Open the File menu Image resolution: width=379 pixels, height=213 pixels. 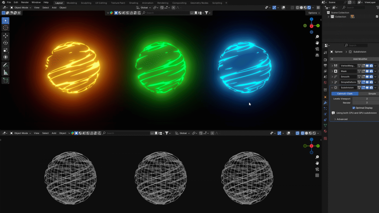coord(9,2)
